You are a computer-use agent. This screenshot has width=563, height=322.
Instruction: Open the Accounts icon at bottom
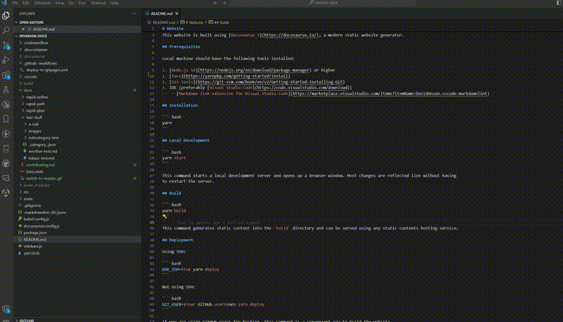(x=6, y=309)
